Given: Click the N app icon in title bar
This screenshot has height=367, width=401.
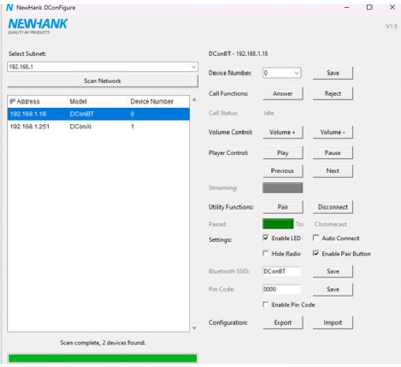Looking at the screenshot, I should (9, 7).
